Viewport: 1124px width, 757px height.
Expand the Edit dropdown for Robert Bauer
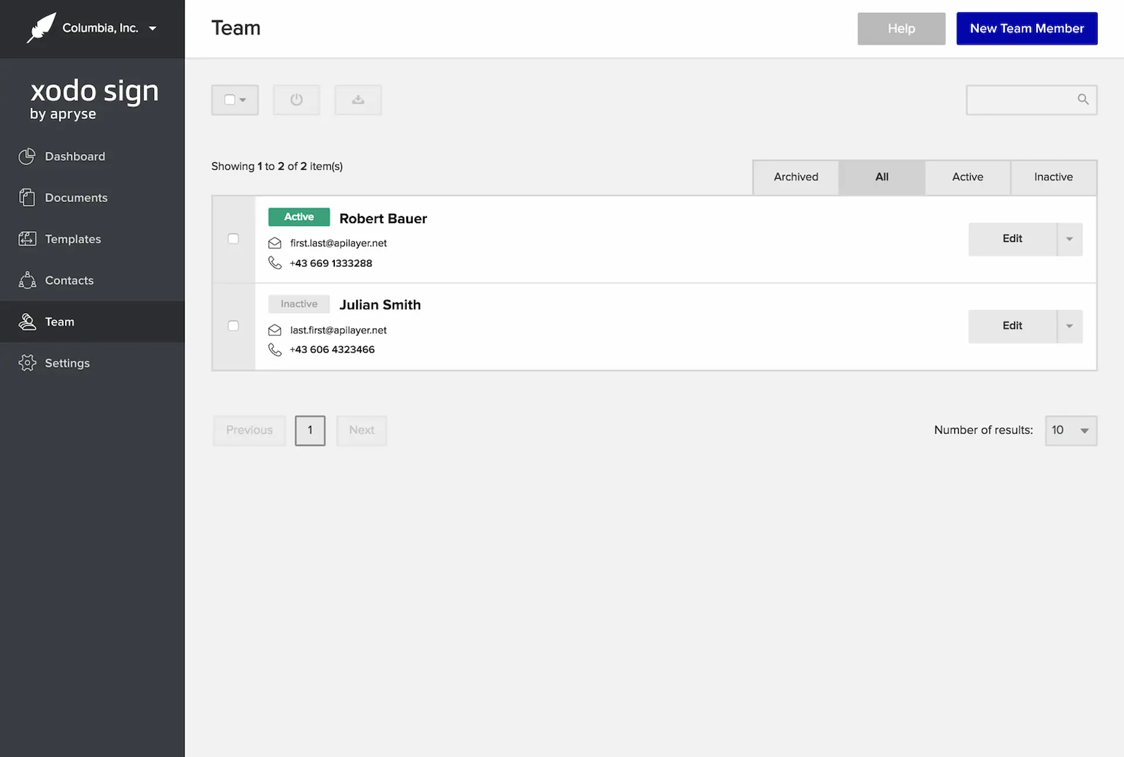pyautogui.click(x=1069, y=239)
